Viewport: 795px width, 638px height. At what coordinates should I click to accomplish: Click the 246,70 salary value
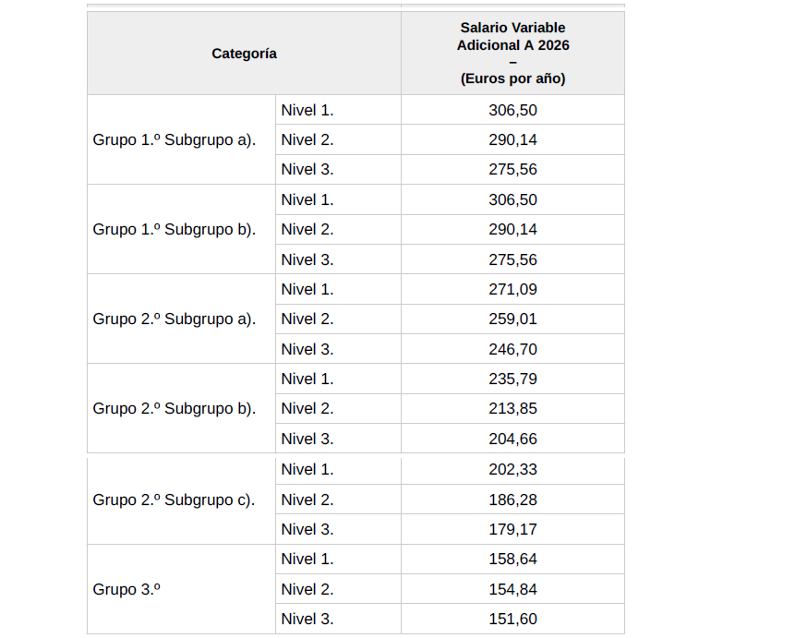click(512, 349)
